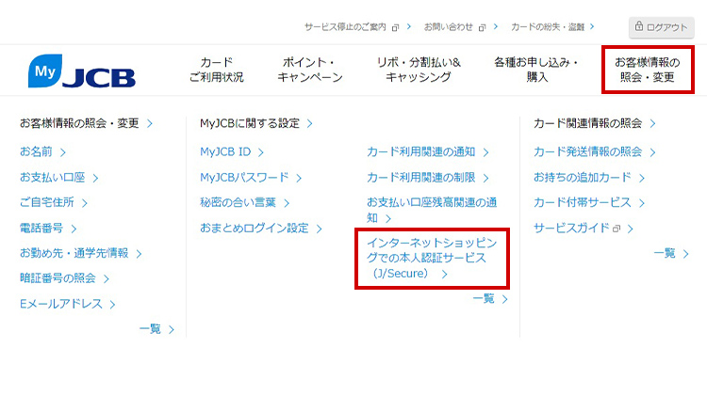Click カード関連情報の照会 heading
Viewport: 707px width, 411px height.
click(588, 123)
